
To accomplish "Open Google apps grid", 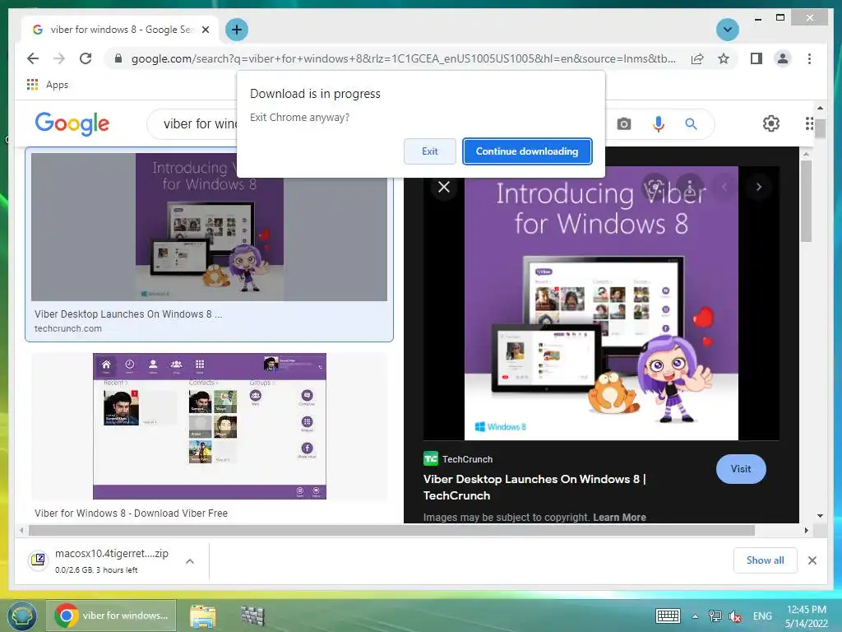I will (809, 123).
